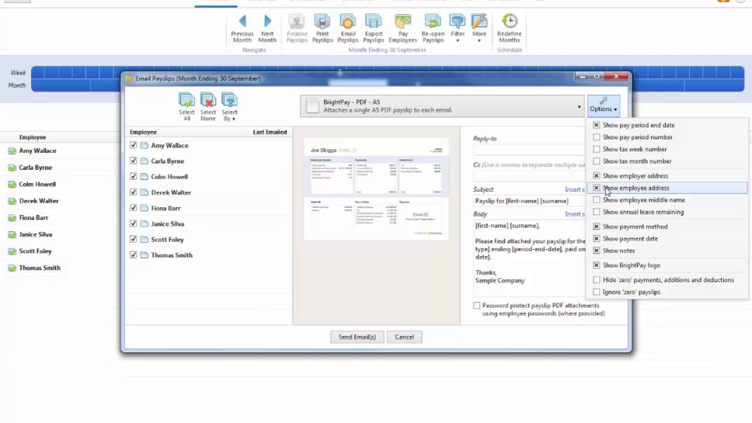
Task: Select Fiona Barr in the background employee list
Action: 33,217
